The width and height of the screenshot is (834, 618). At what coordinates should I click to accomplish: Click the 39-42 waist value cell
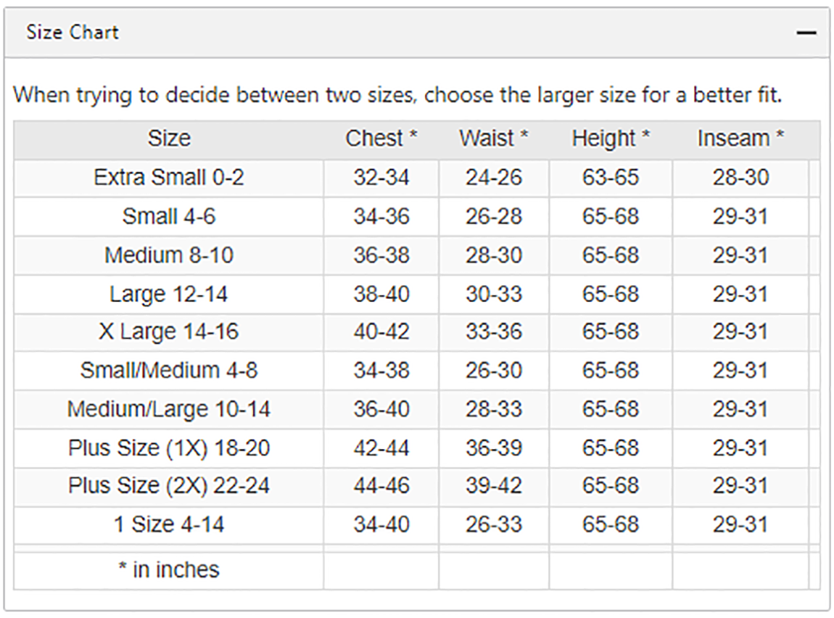click(494, 487)
